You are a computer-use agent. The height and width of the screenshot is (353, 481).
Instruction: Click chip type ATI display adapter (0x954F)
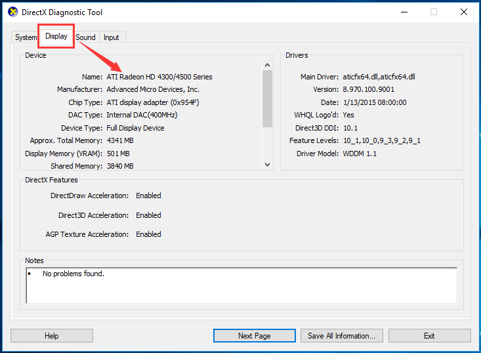click(152, 102)
